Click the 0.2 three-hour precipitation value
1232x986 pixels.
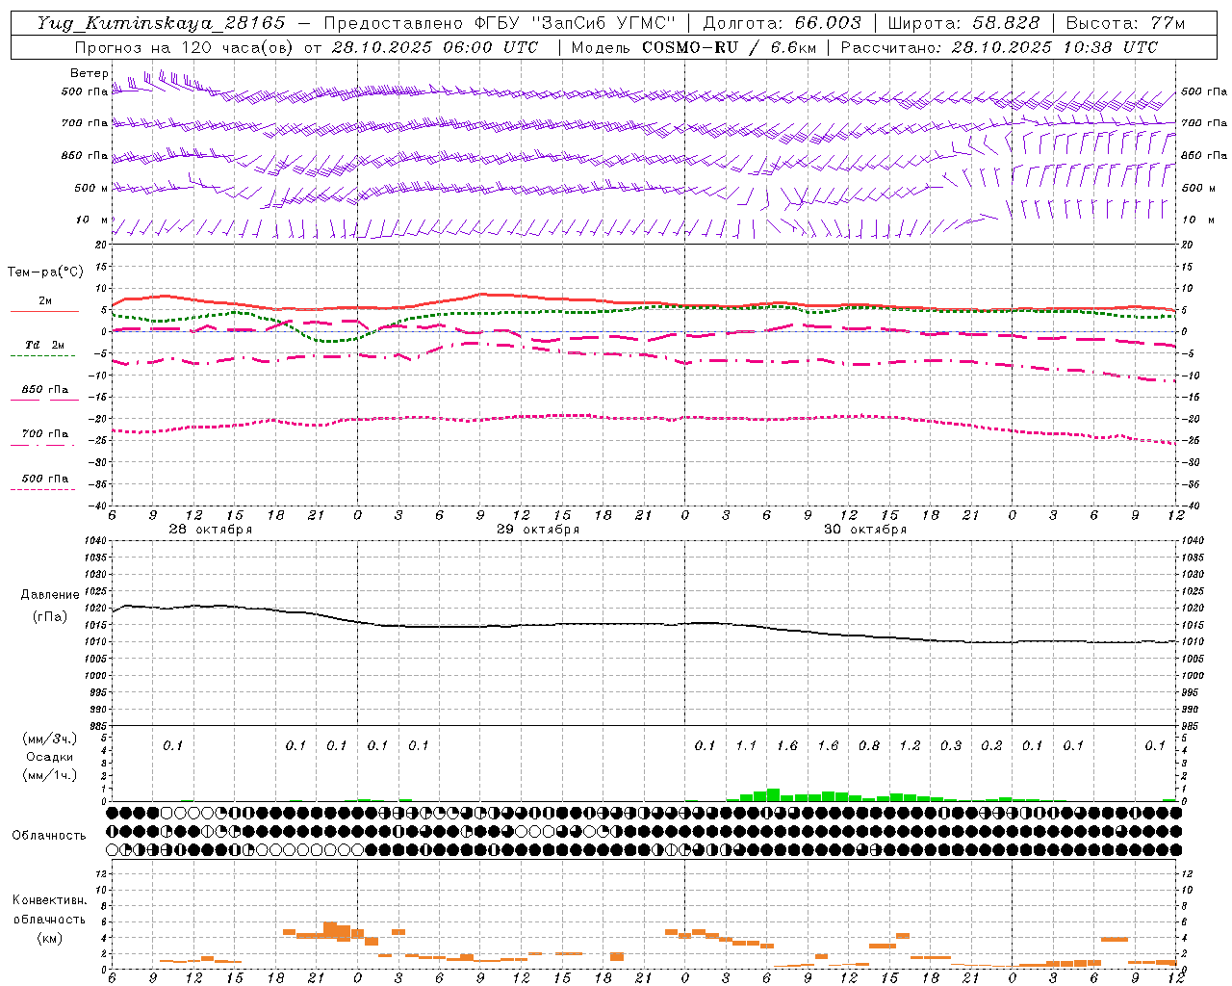991,745
